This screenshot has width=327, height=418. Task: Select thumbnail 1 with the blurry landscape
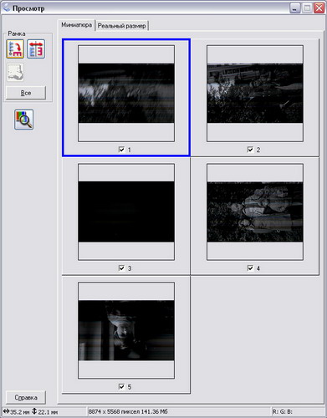[x=126, y=94]
